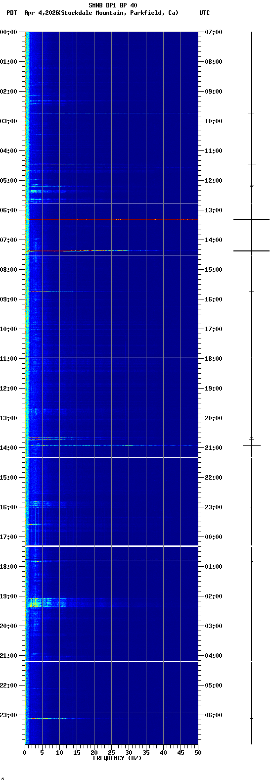The height and width of the screenshot is (784, 273).
Task: Click the 06:00 label on UTC axis
Action: (214, 715)
